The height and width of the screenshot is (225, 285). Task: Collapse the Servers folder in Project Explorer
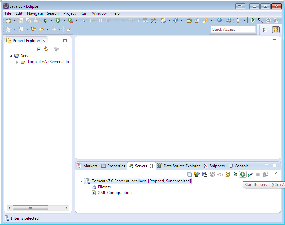click(x=11, y=56)
